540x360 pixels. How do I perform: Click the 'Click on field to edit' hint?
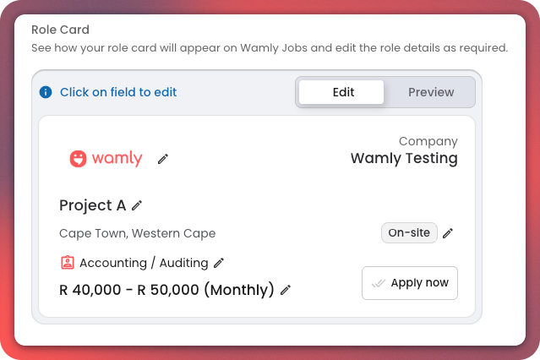[x=118, y=92]
